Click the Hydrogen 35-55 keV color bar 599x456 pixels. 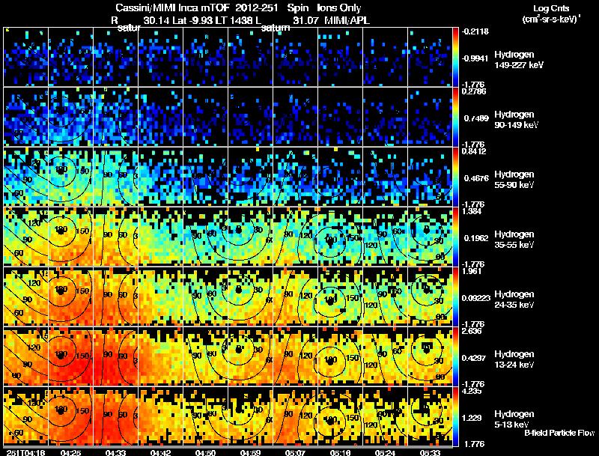point(455,237)
